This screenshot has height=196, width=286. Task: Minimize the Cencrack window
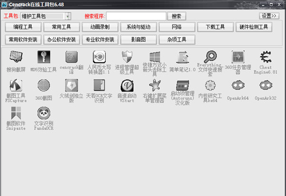(263, 5)
